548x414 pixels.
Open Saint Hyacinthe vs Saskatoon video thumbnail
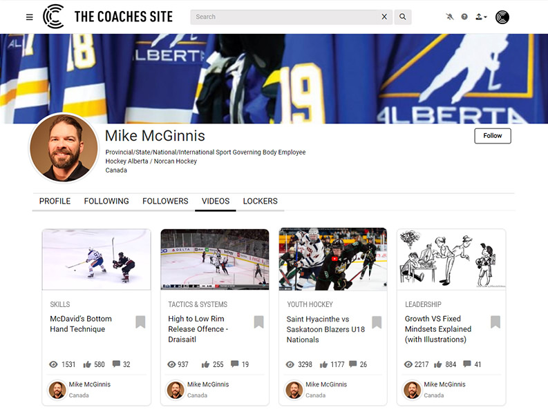coord(333,259)
